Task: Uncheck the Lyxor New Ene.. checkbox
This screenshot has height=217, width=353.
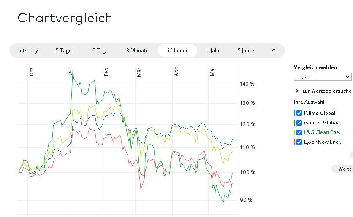Action: coord(299,142)
